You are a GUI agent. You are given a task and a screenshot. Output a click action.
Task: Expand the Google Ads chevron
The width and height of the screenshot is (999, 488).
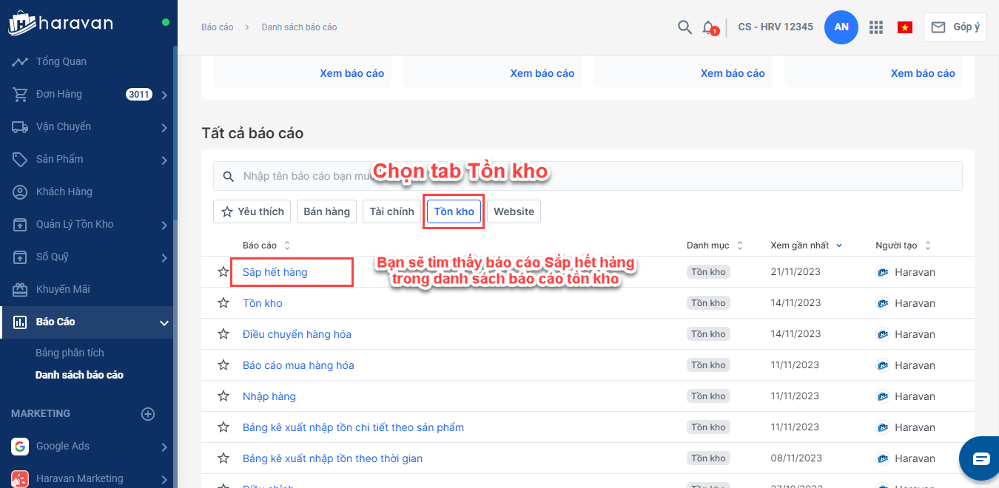point(164,447)
